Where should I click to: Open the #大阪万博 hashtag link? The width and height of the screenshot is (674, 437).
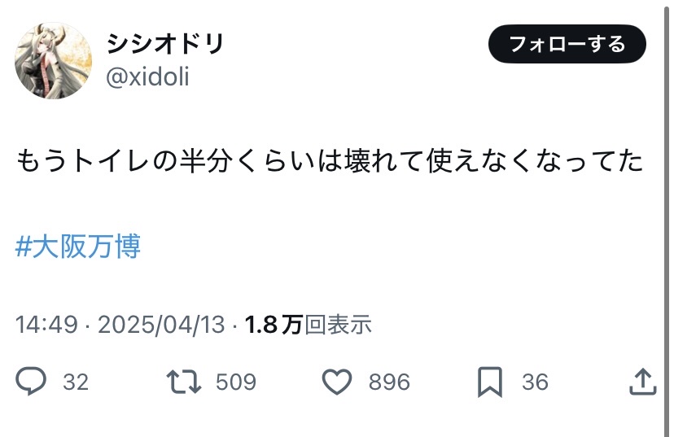coord(78,247)
